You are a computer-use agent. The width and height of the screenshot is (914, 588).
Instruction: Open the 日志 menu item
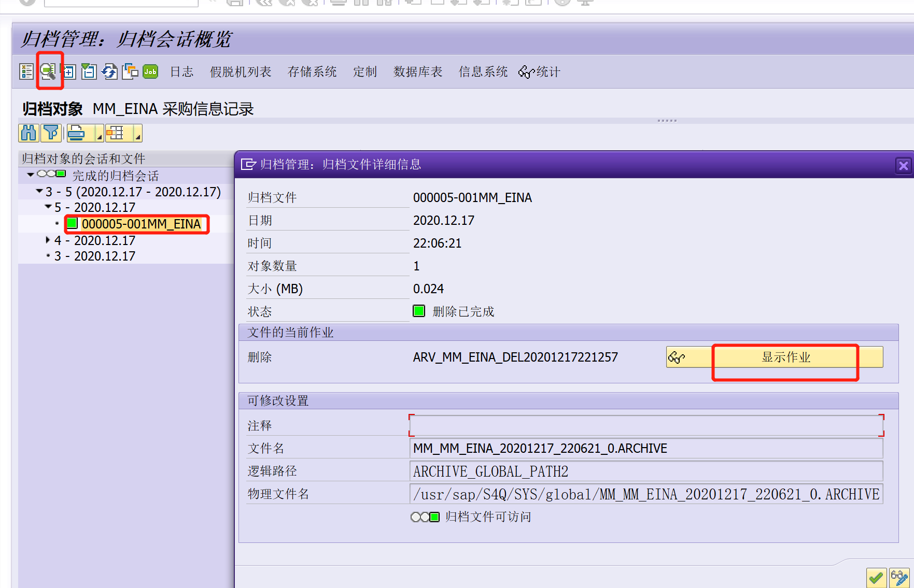182,72
